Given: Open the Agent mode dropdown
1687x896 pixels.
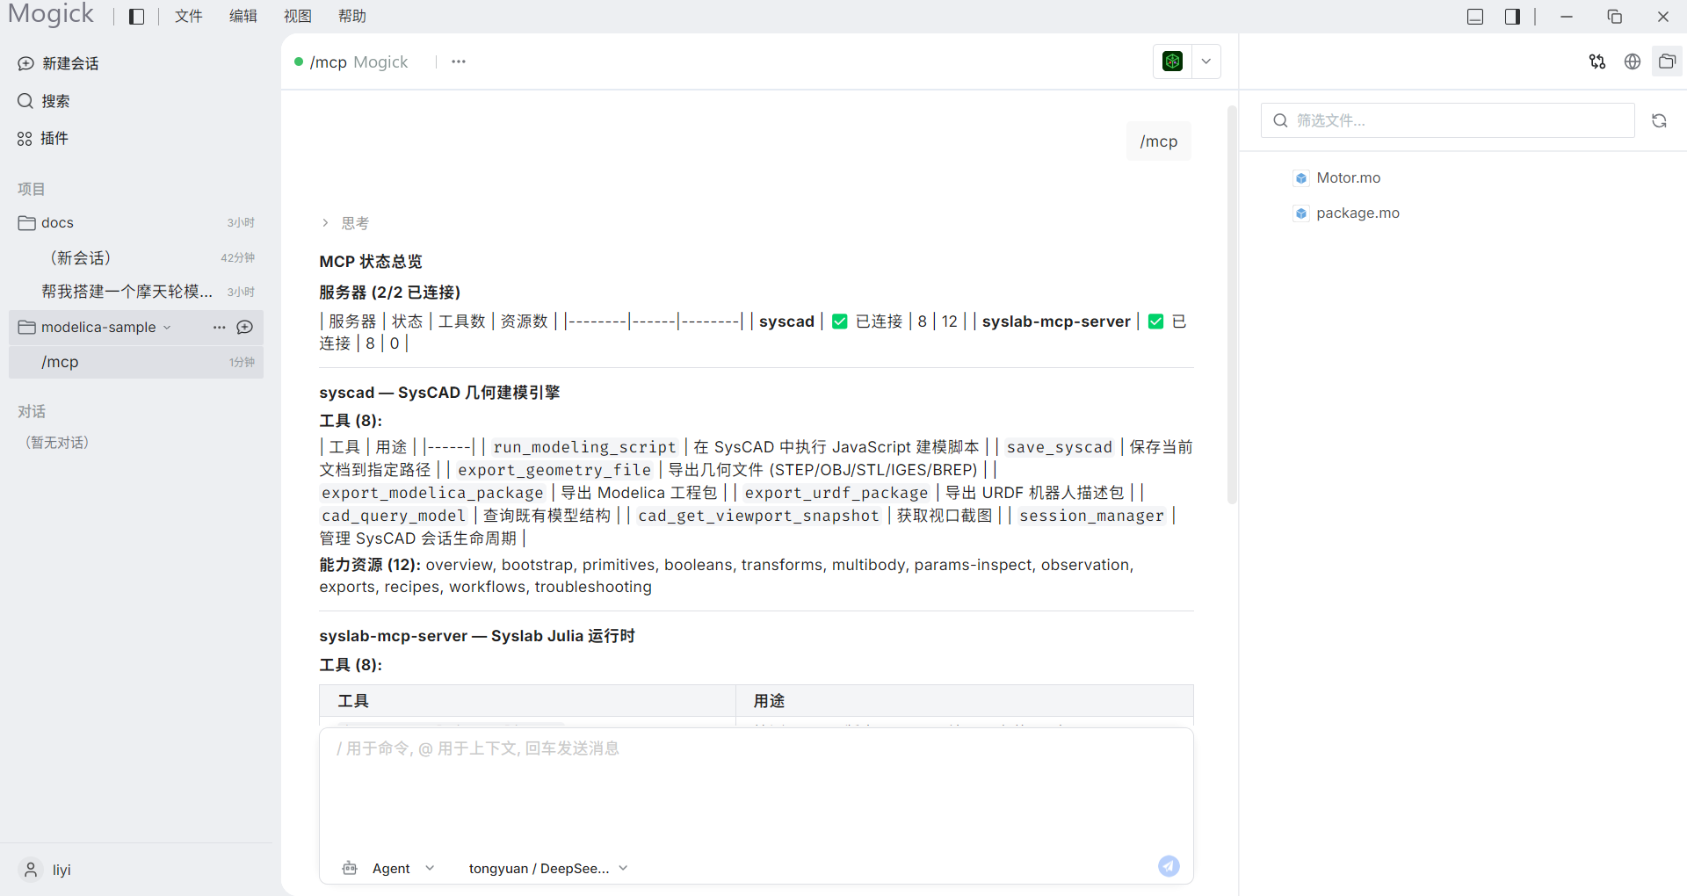Looking at the screenshot, I should click(388, 868).
